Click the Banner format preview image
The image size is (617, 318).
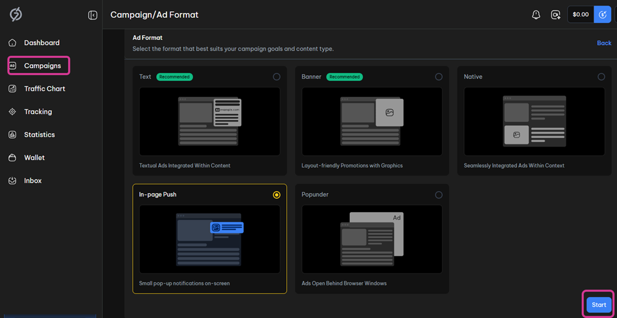pyautogui.click(x=372, y=121)
